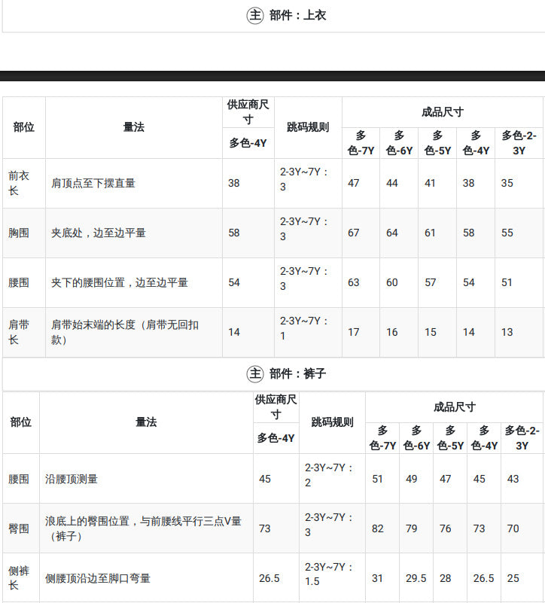Screen dimensions: 545x603
Task: Click the 跳码规则 header in the top table
Action: click(x=308, y=127)
